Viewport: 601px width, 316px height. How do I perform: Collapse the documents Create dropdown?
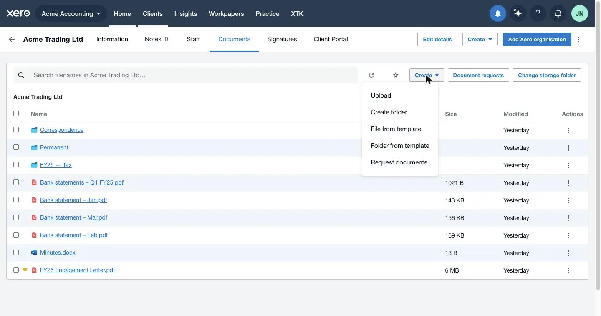(427, 75)
